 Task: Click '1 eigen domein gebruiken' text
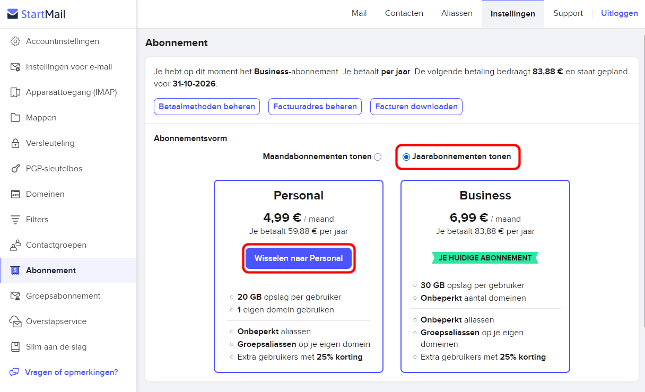point(286,310)
